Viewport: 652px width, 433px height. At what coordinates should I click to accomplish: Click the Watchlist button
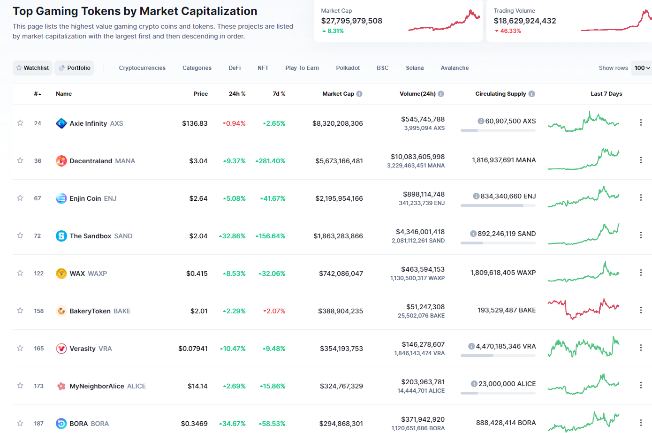[x=32, y=68]
